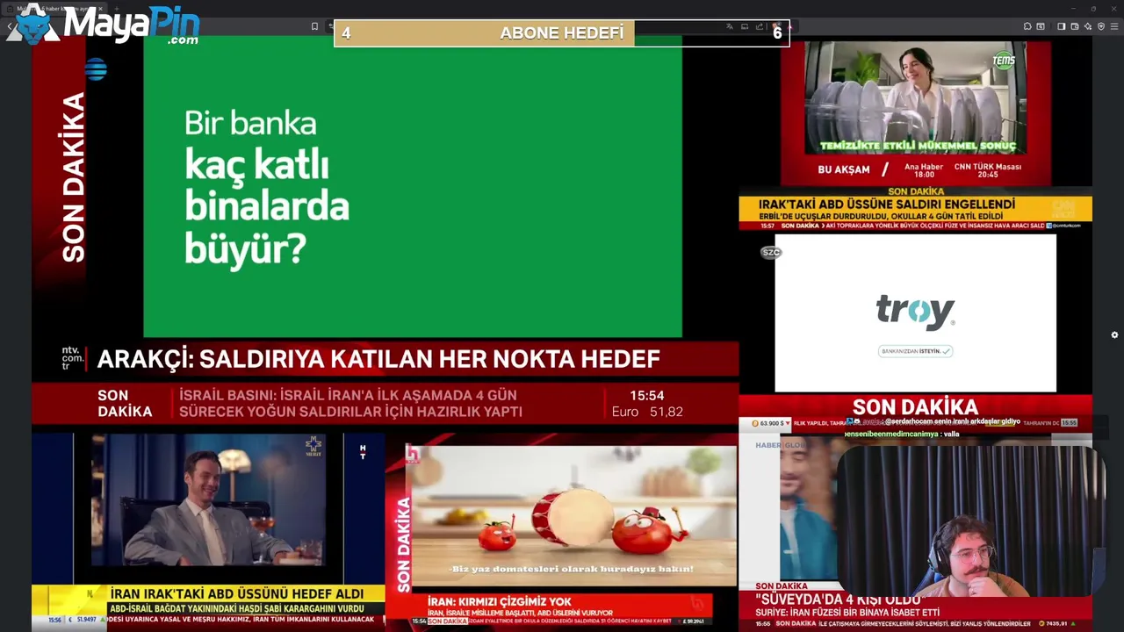Close the '6 haber kanalını' browser tab
This screenshot has width=1124, height=632.
point(100,9)
